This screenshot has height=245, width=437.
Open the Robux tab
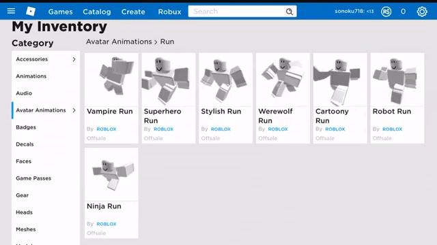169,12
